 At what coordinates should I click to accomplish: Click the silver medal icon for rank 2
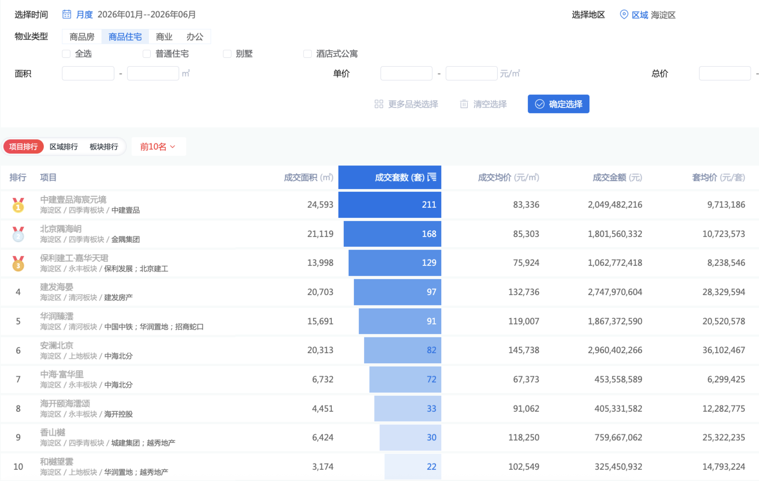click(x=18, y=234)
